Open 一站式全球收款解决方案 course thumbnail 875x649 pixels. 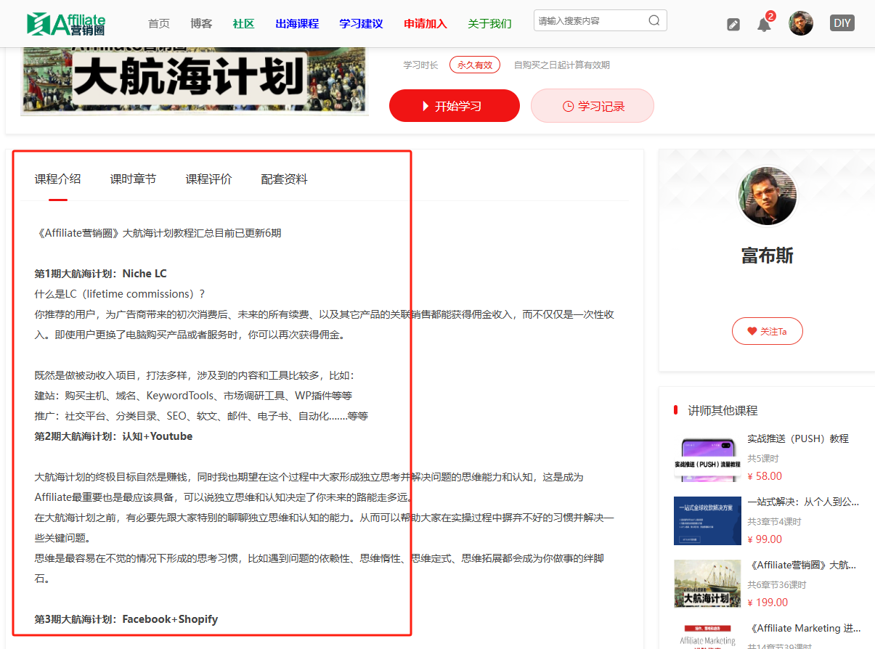[708, 521]
